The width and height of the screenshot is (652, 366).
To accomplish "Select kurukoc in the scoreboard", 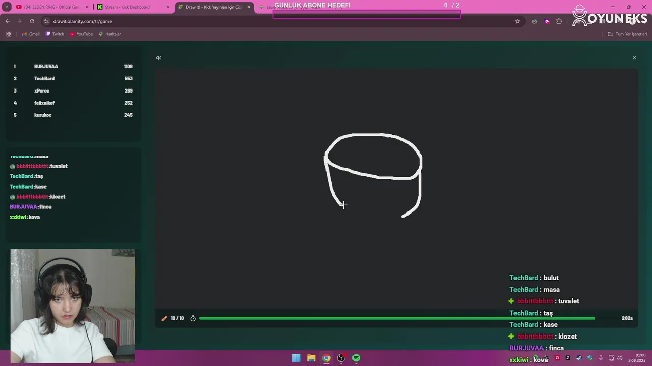I will (43, 115).
